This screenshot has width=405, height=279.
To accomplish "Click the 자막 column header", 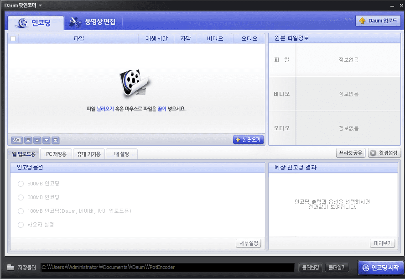I will coord(186,38).
